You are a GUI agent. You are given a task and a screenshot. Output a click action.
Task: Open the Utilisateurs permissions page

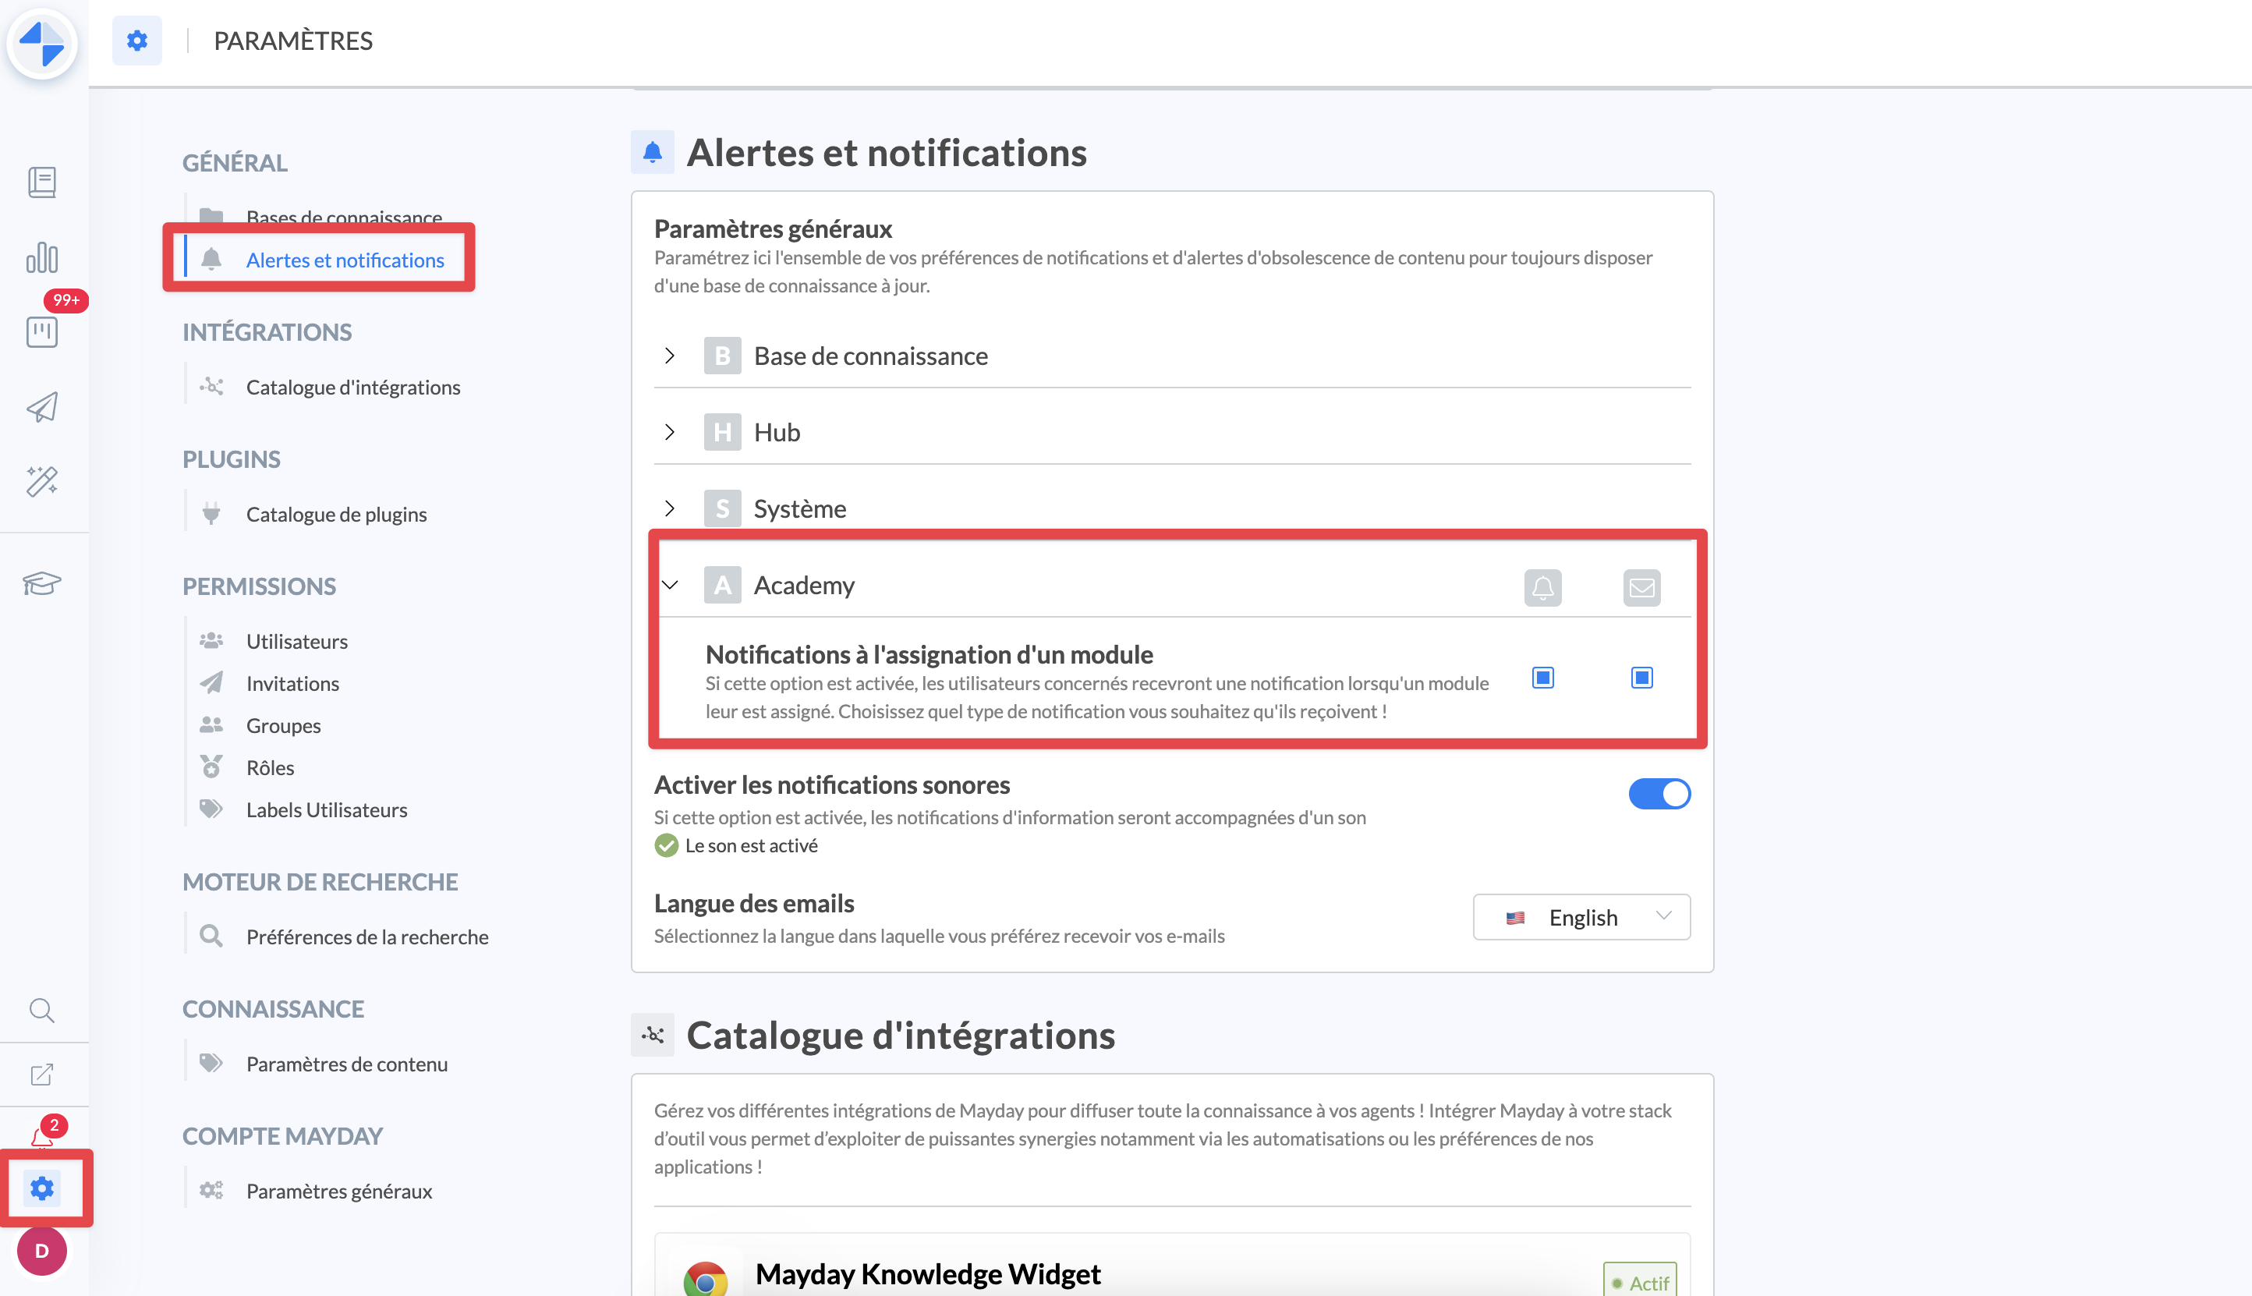pos(296,642)
